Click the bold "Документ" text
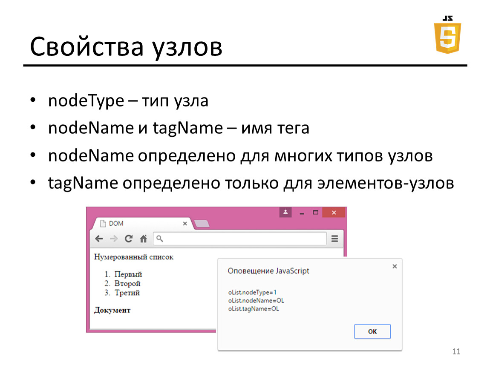The width and height of the screenshot is (490, 368). pyautogui.click(x=112, y=310)
